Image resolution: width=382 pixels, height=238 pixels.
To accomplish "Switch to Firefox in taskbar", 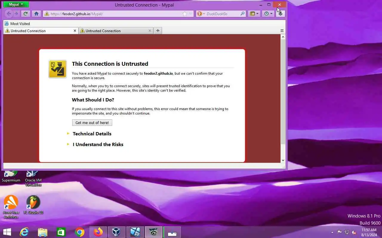I will [98, 232].
